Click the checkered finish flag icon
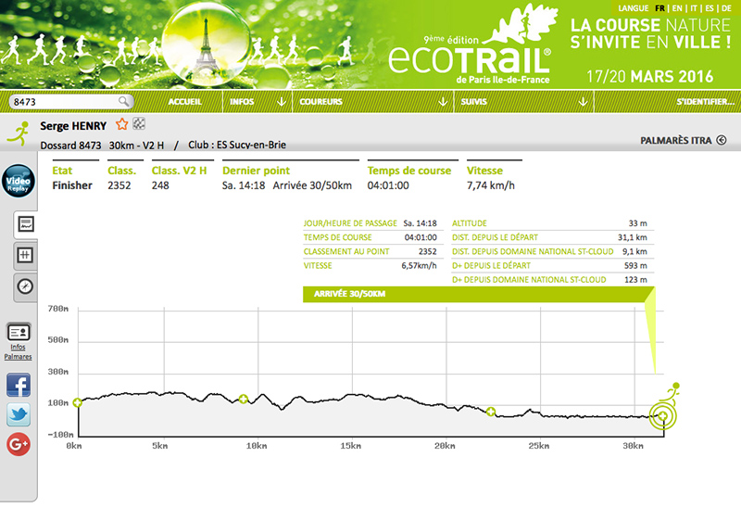 click(139, 124)
